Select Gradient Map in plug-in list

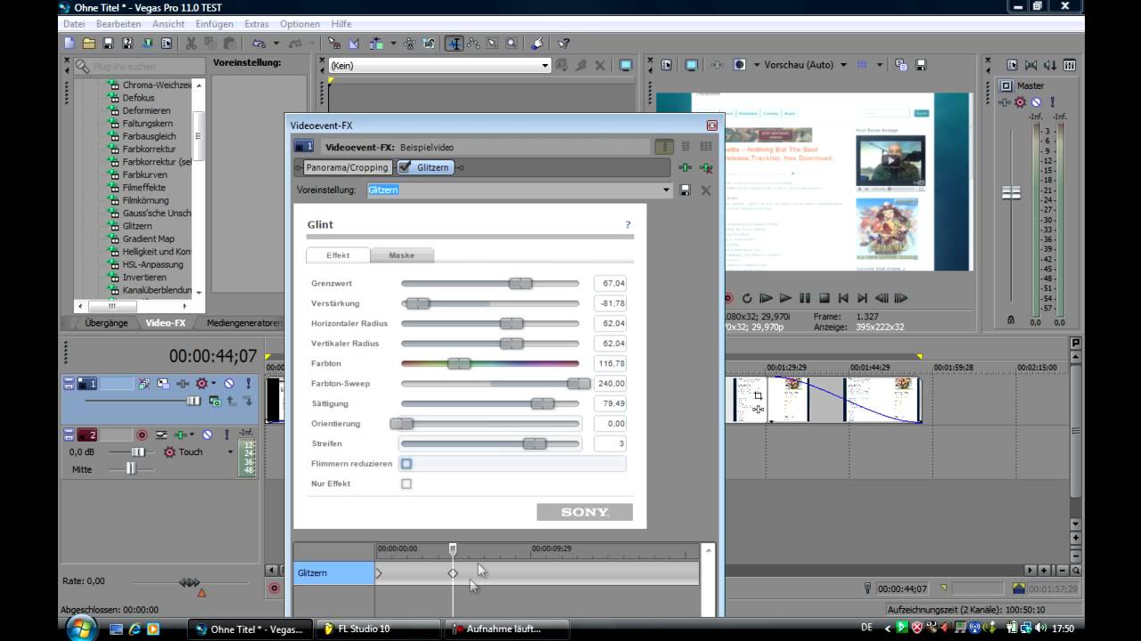pyautogui.click(x=148, y=239)
